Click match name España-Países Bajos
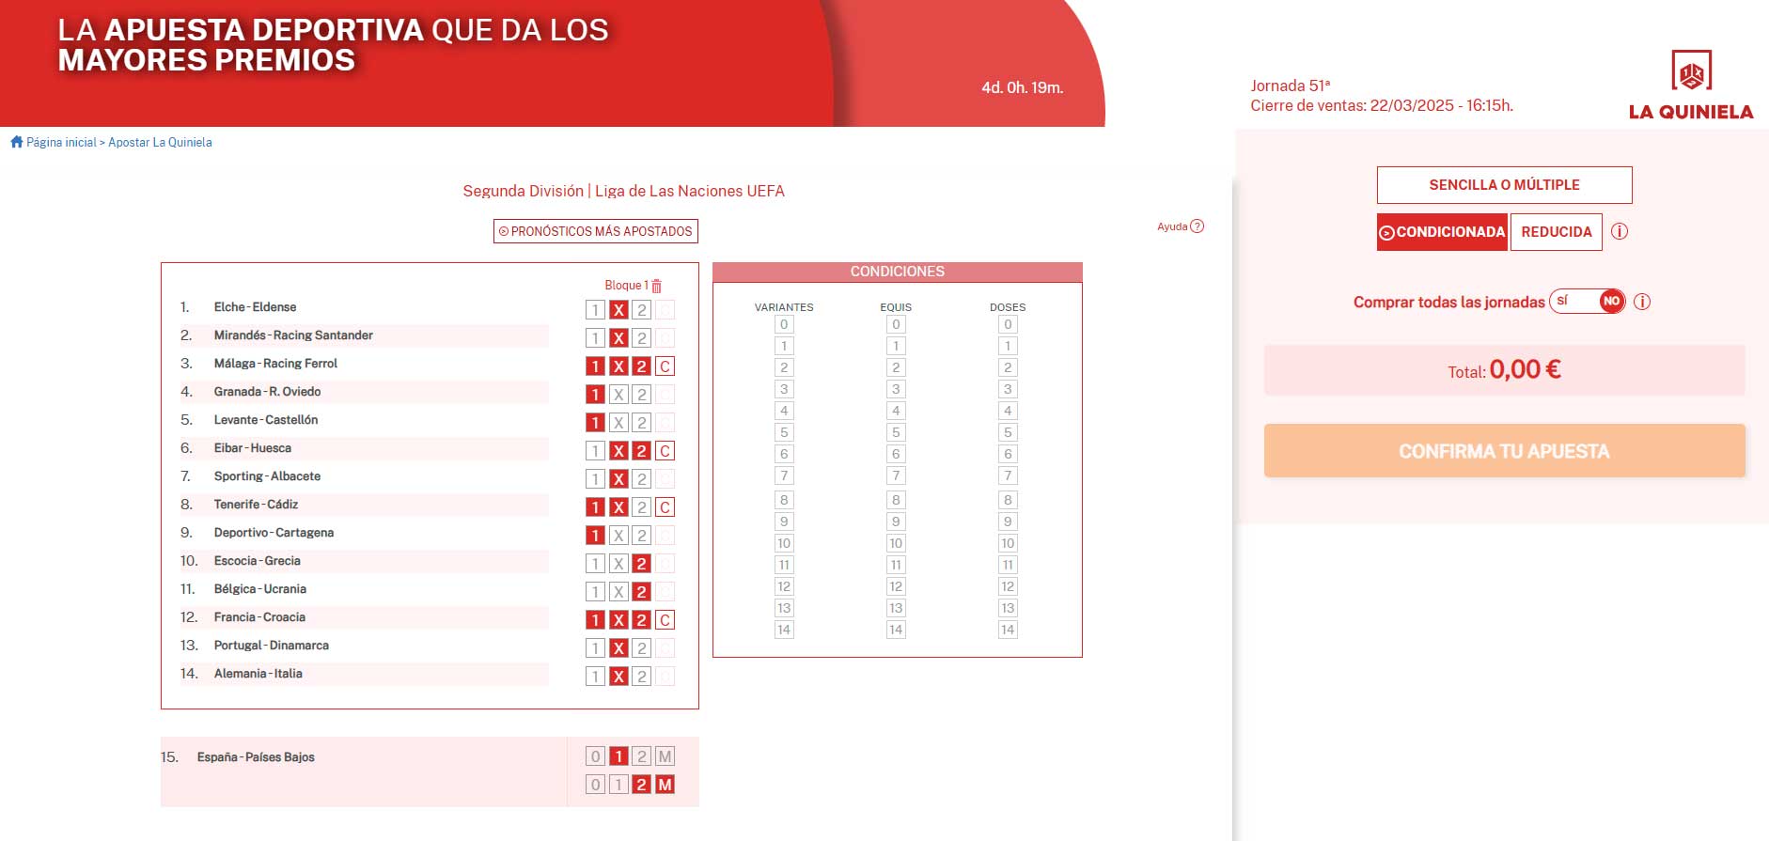 256,757
